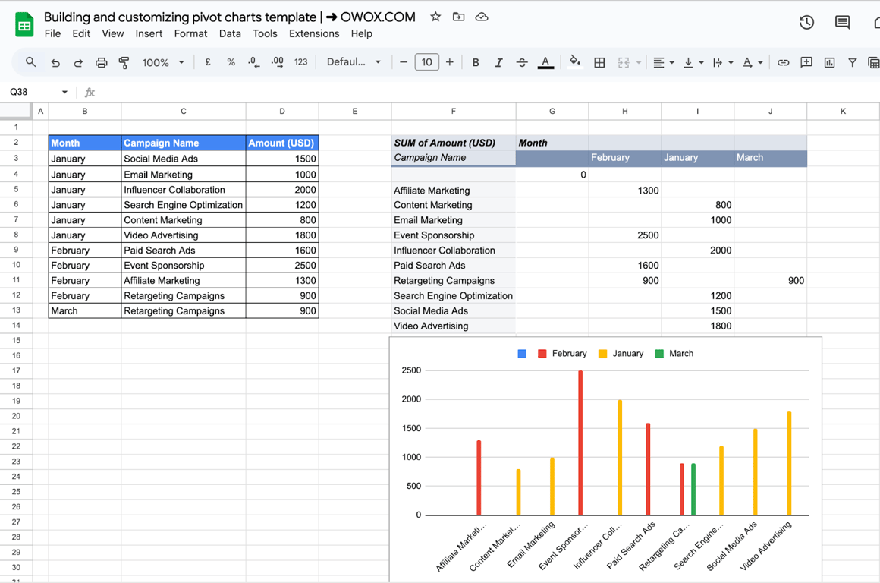Screen dimensions: 880x583
Task: Click the tall red Event Sponsorship bar
Action: tap(580, 443)
